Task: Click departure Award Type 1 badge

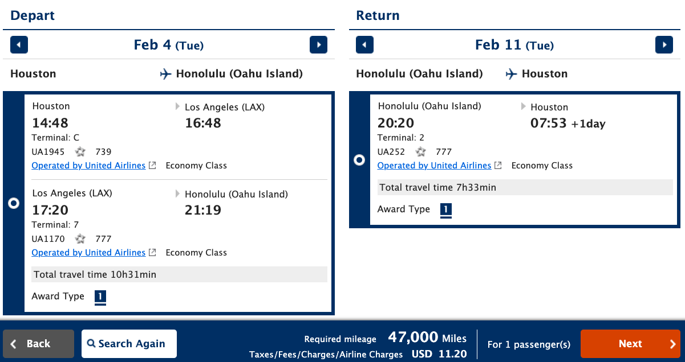Action: click(x=100, y=297)
